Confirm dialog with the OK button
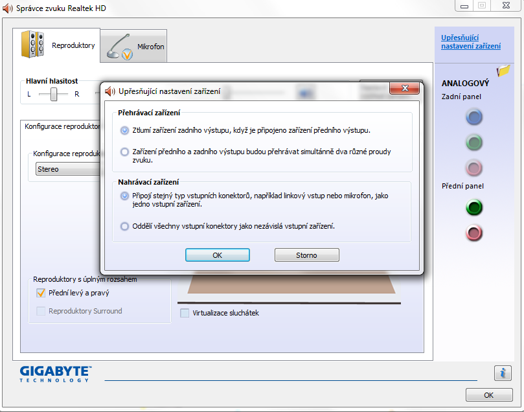 pyautogui.click(x=218, y=255)
